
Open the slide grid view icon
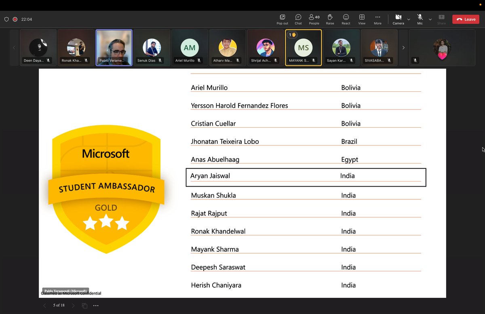pyautogui.click(x=84, y=306)
